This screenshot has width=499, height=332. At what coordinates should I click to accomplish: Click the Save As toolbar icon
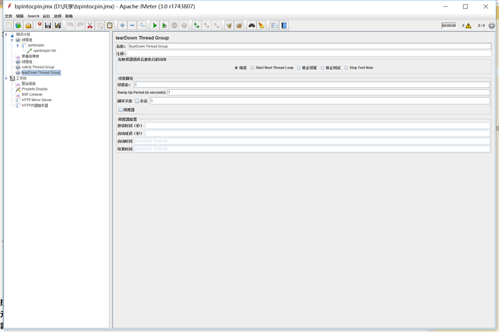(x=58, y=26)
